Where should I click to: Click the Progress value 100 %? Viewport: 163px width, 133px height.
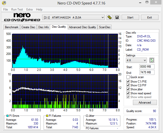click(153, 120)
